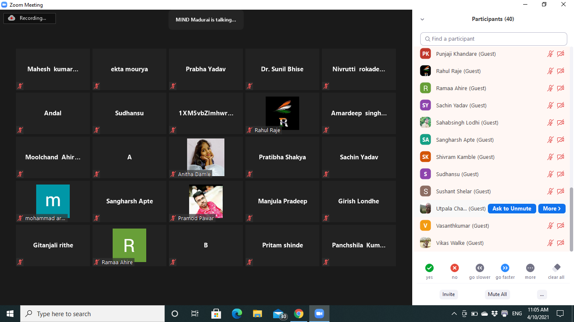The image size is (574, 322).
Task: Click the red no reaction icon
Action: pos(454,268)
